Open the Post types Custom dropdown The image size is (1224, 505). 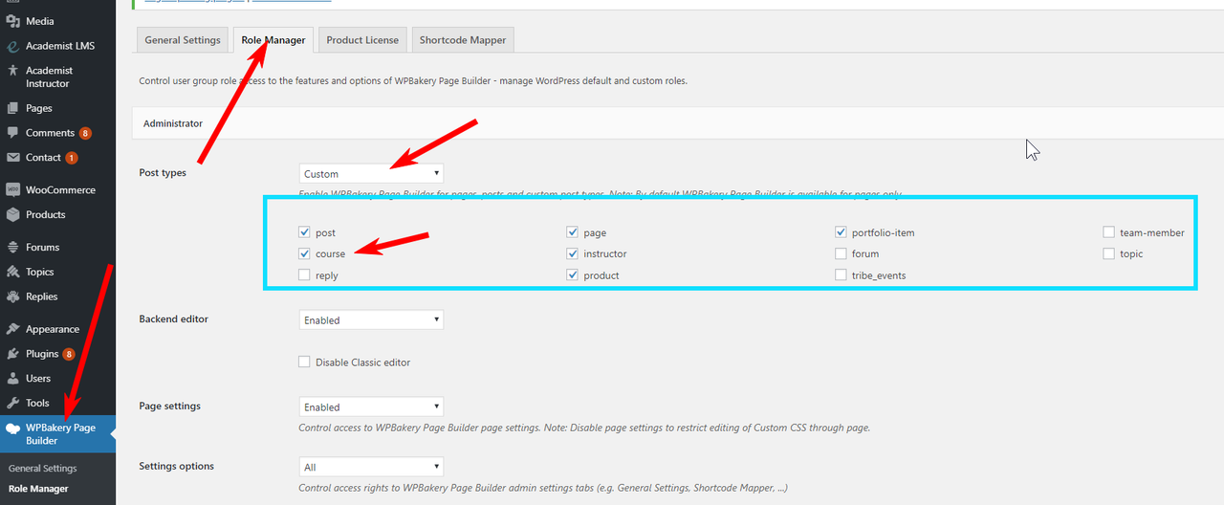(x=371, y=173)
